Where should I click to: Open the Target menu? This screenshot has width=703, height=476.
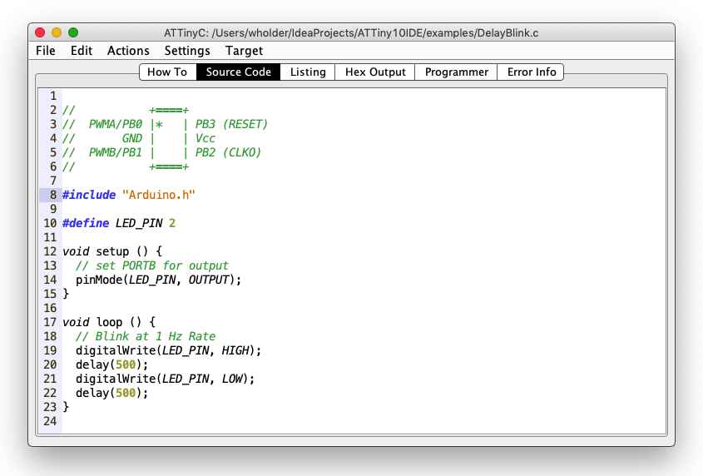[x=244, y=51]
